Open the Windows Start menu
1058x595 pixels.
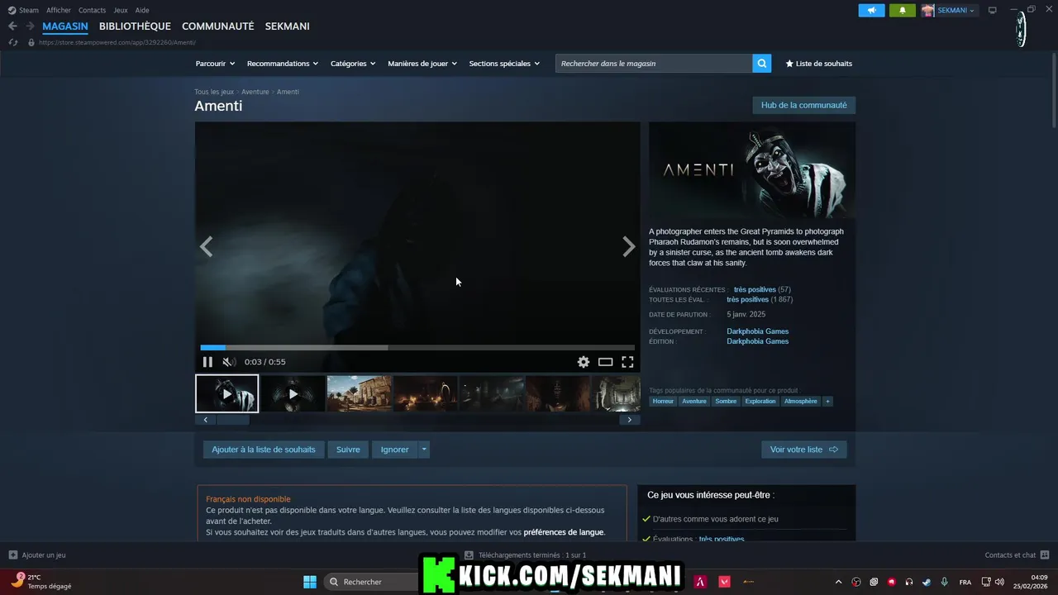(310, 582)
